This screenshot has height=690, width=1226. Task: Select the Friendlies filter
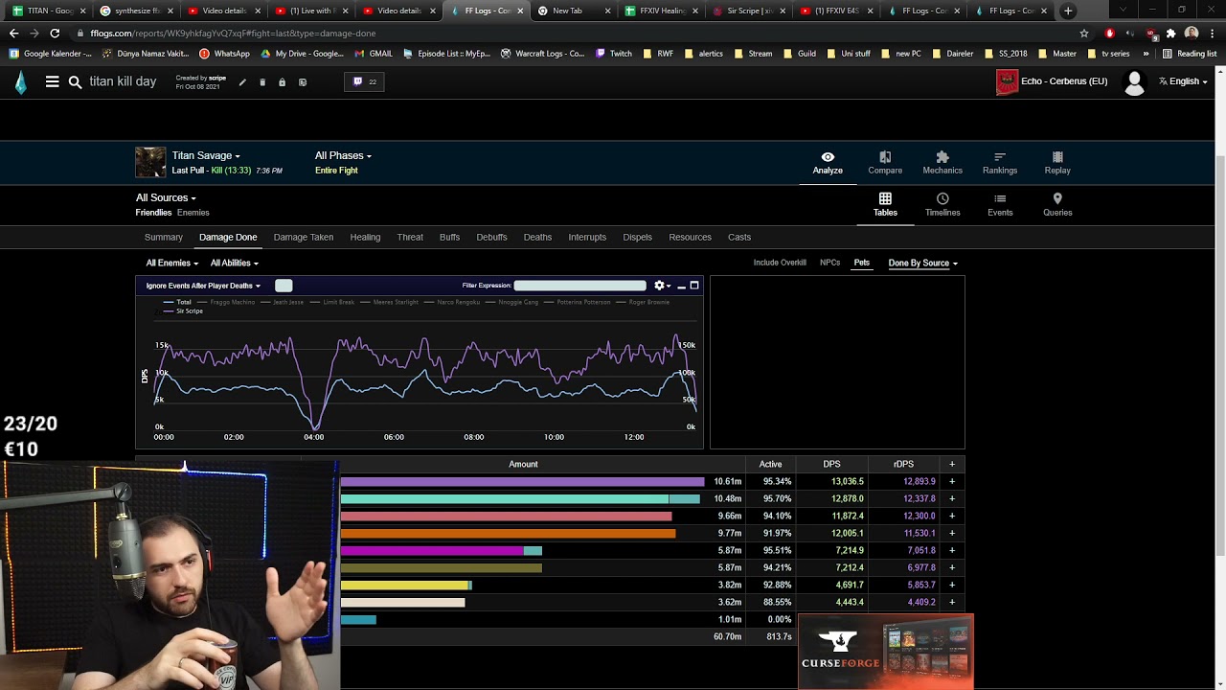[x=153, y=213]
